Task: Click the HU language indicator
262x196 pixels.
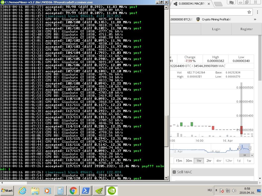Action: pyautogui.click(x=210, y=190)
